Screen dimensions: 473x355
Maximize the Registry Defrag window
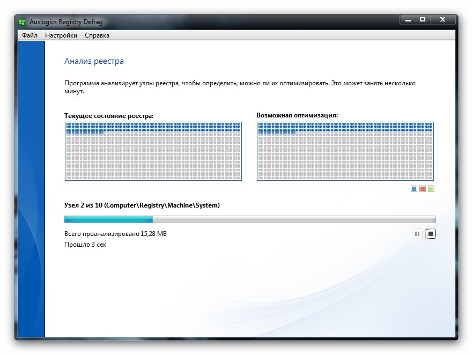423,19
